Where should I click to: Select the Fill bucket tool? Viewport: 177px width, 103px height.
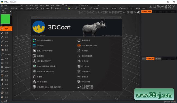6,97
